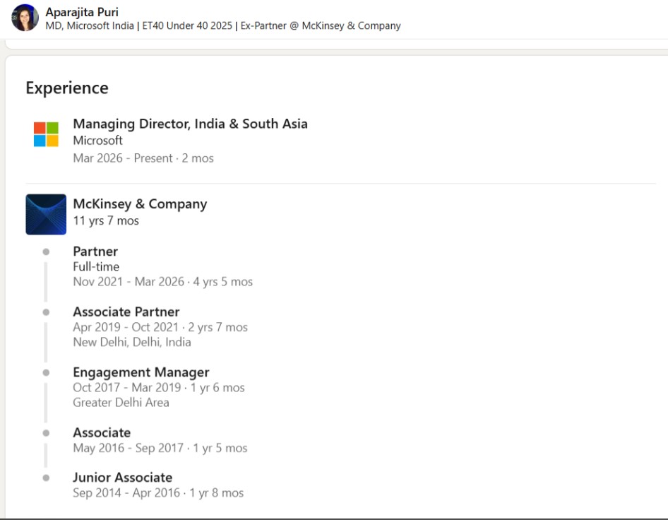The width and height of the screenshot is (668, 520).
Task: Select the profile headline text in header
Action: click(222, 26)
